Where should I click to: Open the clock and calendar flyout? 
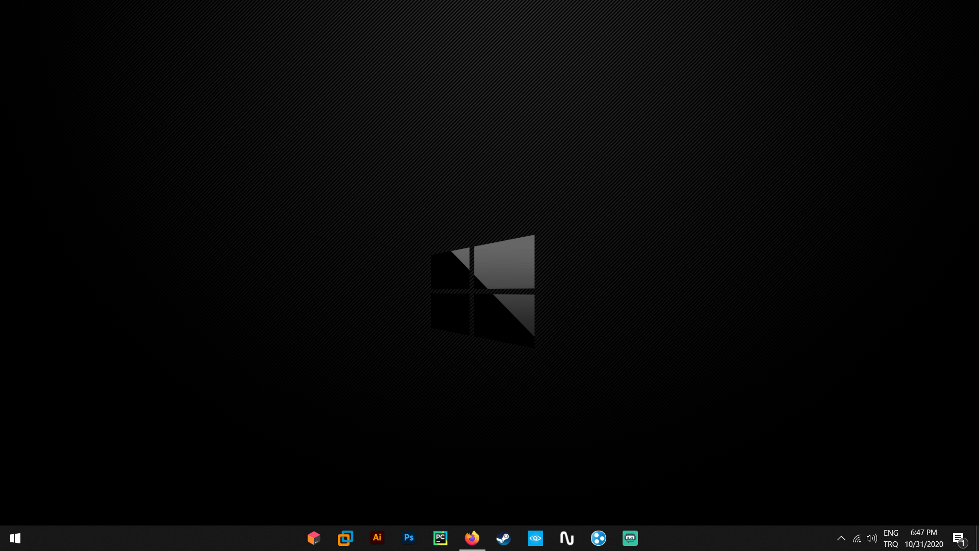coord(924,538)
